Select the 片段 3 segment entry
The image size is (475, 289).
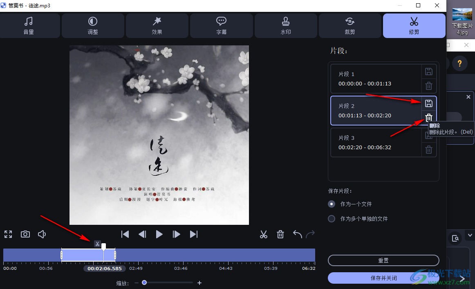coord(376,142)
